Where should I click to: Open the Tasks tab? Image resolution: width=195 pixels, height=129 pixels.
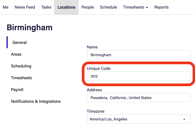coord(46,7)
